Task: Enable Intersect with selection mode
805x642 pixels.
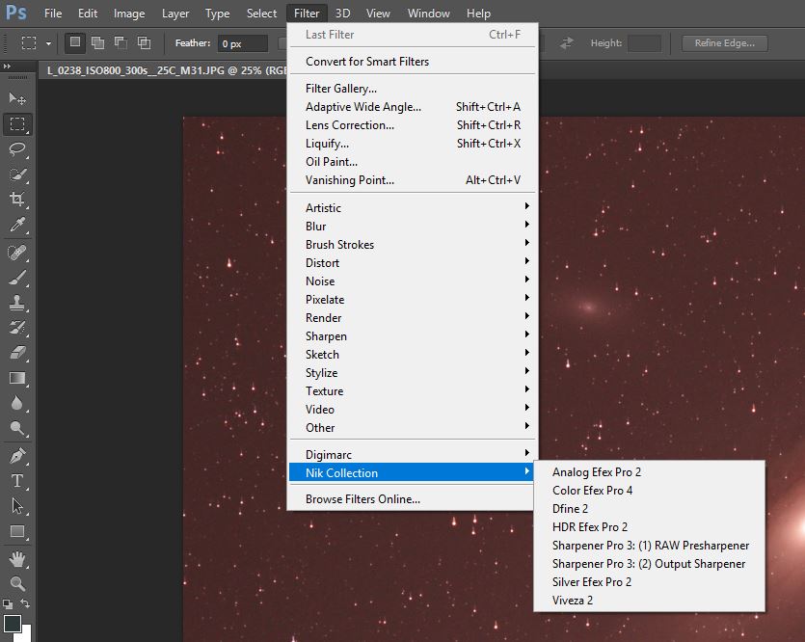Action: [144, 43]
